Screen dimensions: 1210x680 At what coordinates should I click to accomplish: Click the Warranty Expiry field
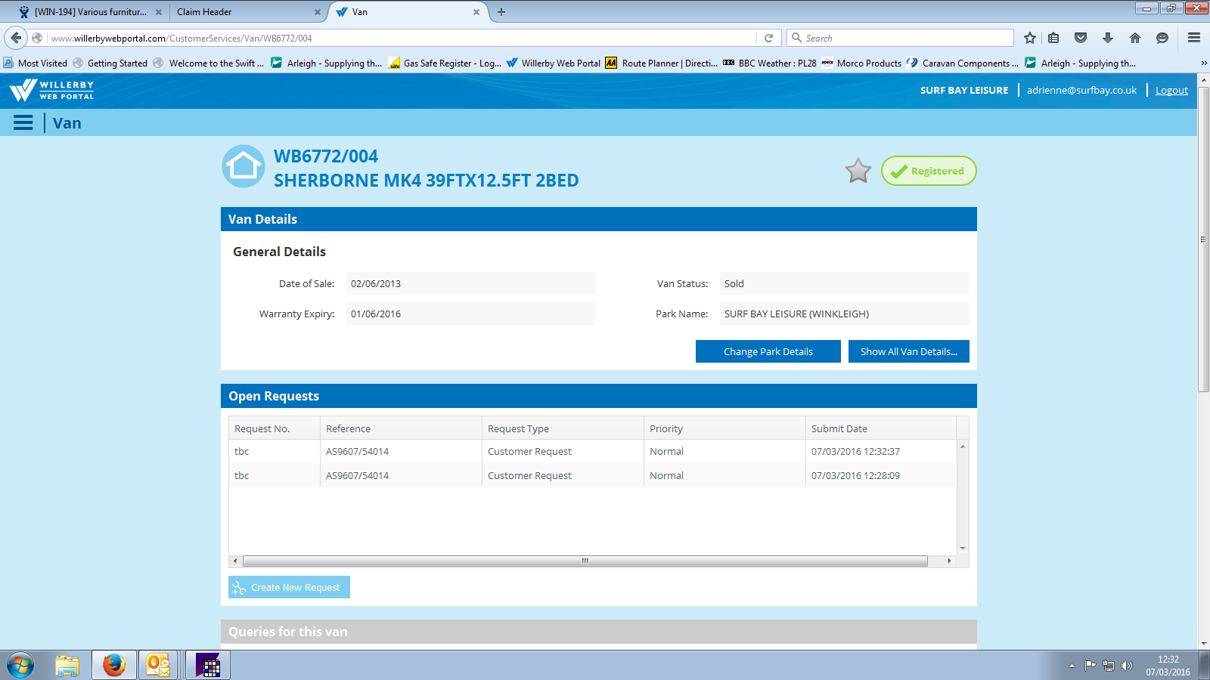click(x=470, y=314)
